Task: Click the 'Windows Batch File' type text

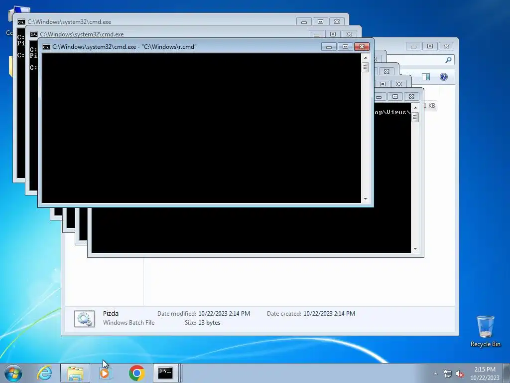Action: [129, 323]
